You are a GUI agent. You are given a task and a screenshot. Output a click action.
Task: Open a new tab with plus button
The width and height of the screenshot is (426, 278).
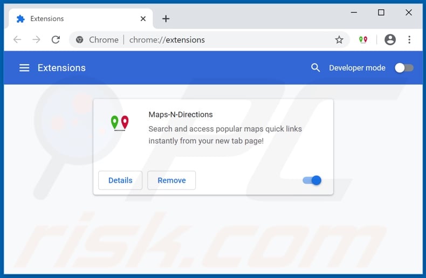pos(166,19)
